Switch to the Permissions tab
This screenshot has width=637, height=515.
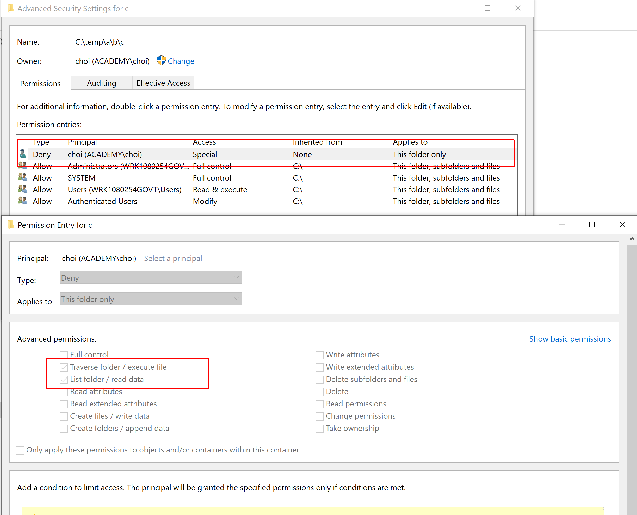pyautogui.click(x=40, y=83)
